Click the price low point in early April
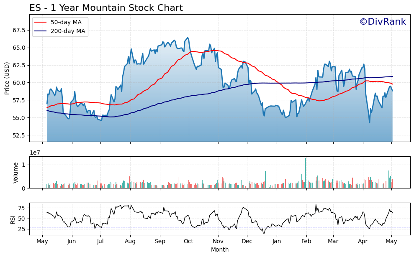This screenshot has width=414, height=257. click(x=369, y=122)
